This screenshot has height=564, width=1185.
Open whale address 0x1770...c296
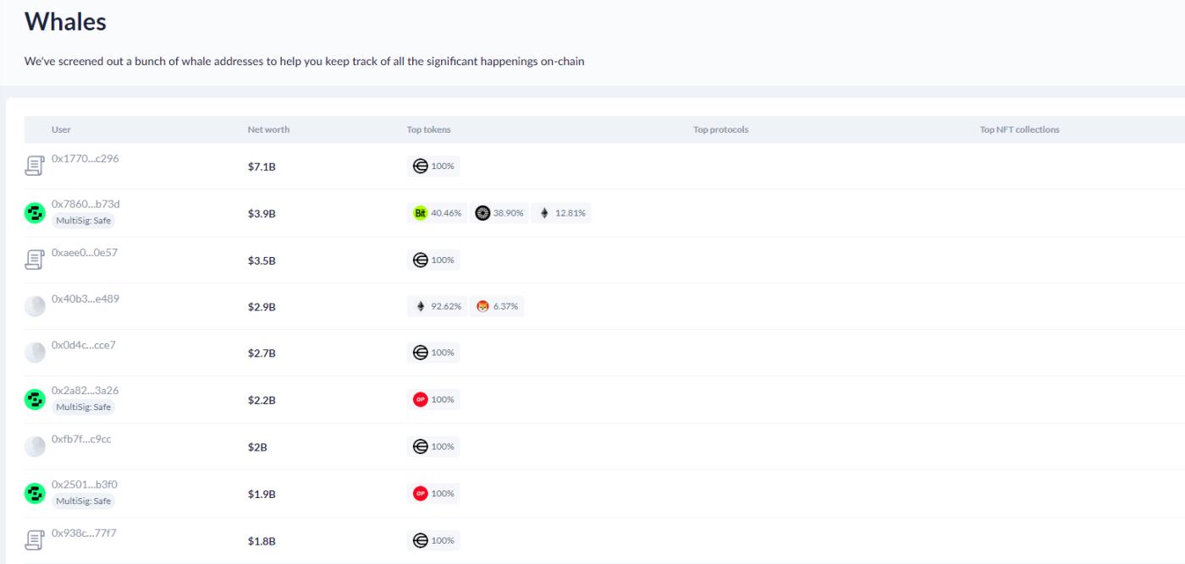pos(85,158)
